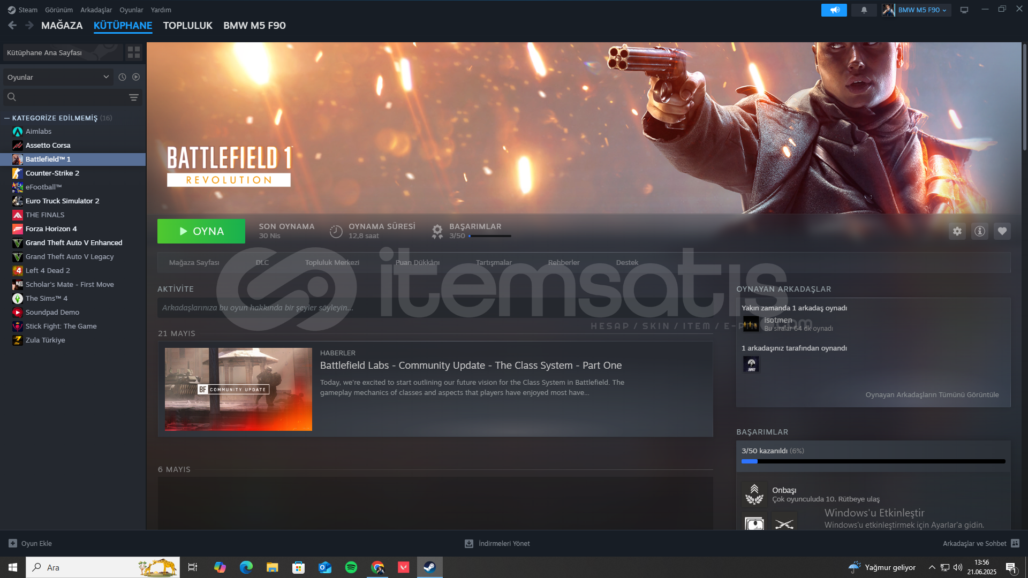The width and height of the screenshot is (1028, 578).
Task: Switch library to grid view icon
Action: (x=134, y=52)
